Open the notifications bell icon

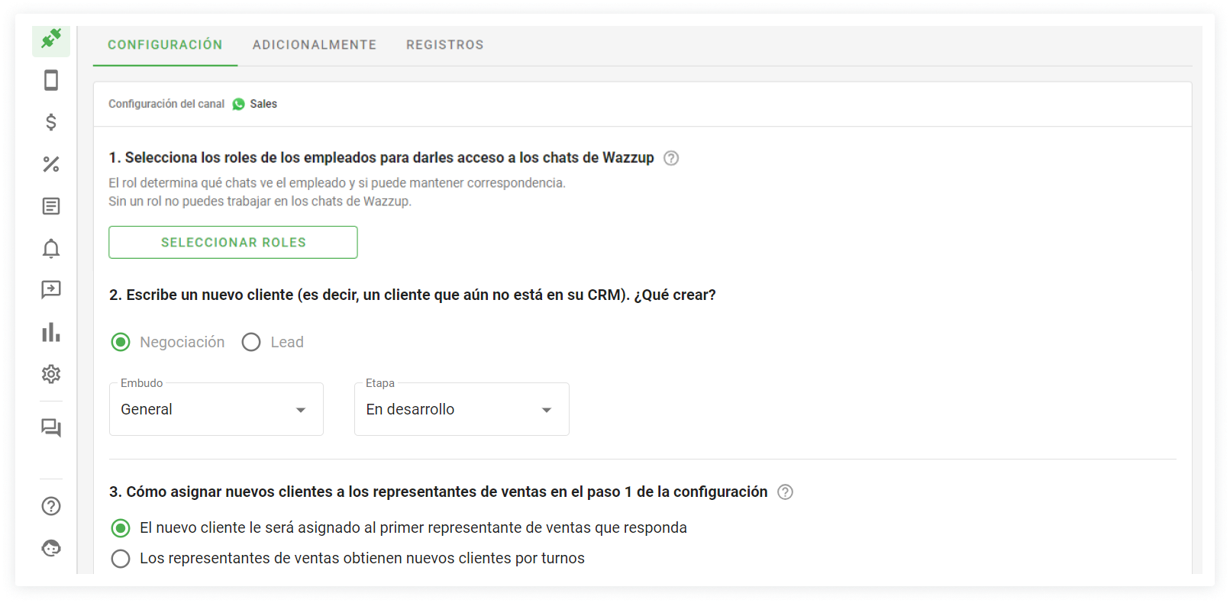click(x=51, y=248)
